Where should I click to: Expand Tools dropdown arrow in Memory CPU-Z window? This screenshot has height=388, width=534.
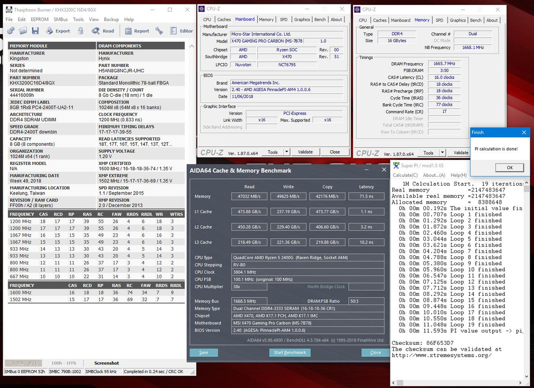442,153
